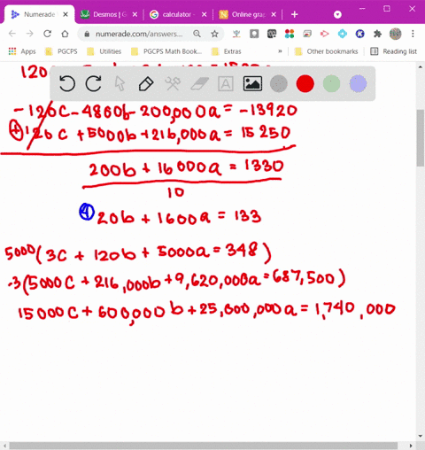Switch to the Numerade tab
The width and height of the screenshot is (425, 450).
coord(39,14)
